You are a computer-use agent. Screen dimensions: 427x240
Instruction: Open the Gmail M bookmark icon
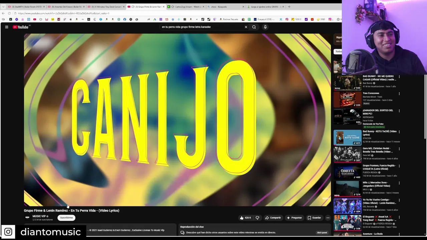click(59, 19)
